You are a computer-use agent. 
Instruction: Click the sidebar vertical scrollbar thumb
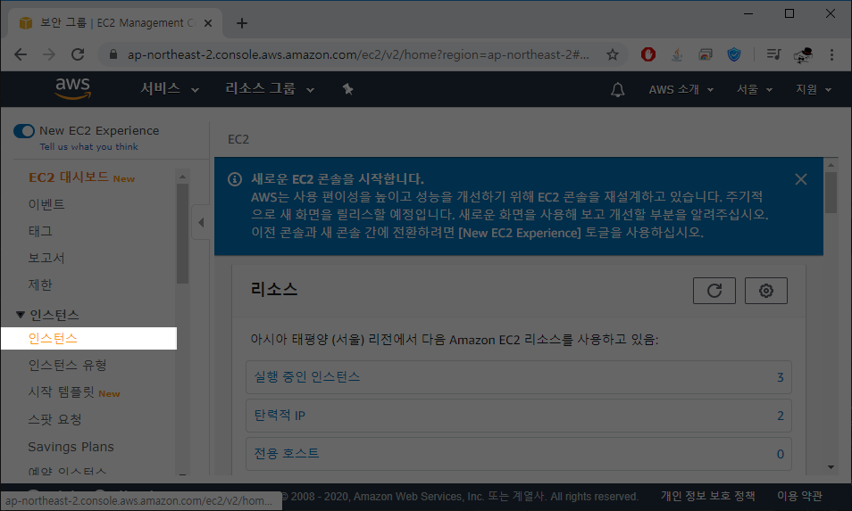pos(182,234)
